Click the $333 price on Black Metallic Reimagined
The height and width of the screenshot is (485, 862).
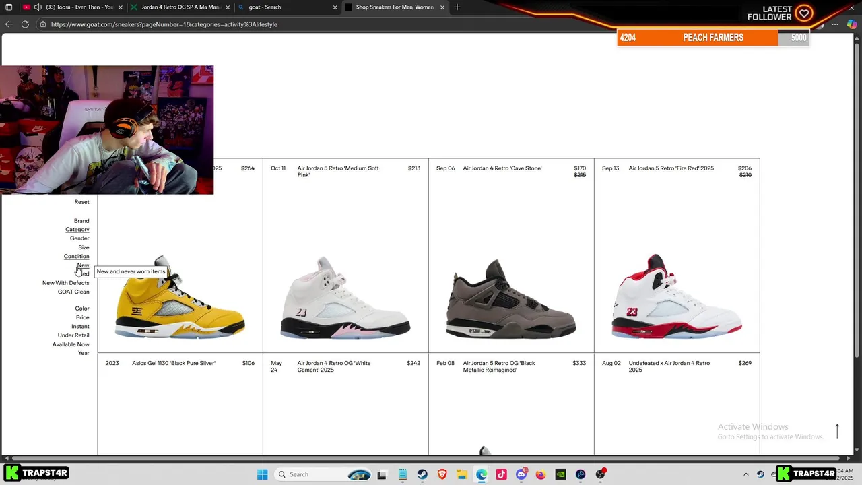pyautogui.click(x=579, y=363)
